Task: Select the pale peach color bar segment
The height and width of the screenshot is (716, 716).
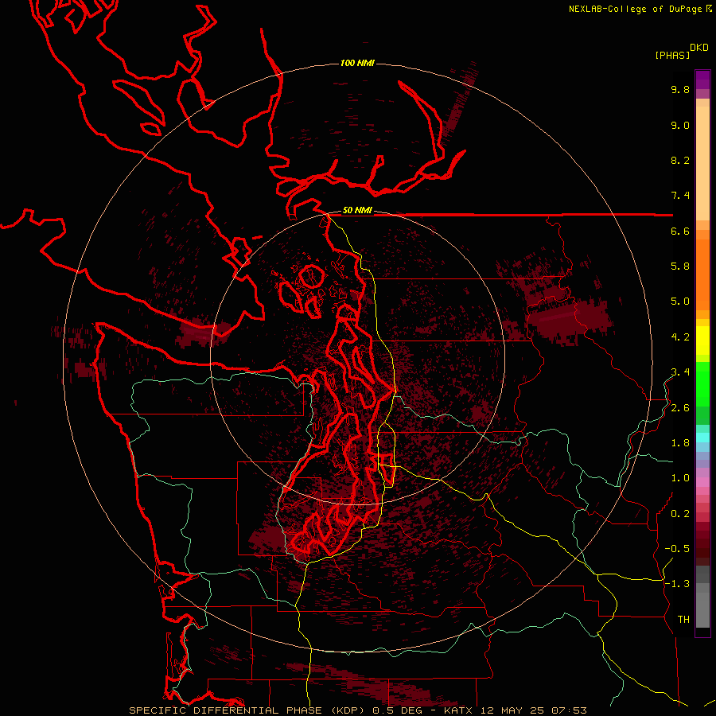Action: tap(702, 163)
